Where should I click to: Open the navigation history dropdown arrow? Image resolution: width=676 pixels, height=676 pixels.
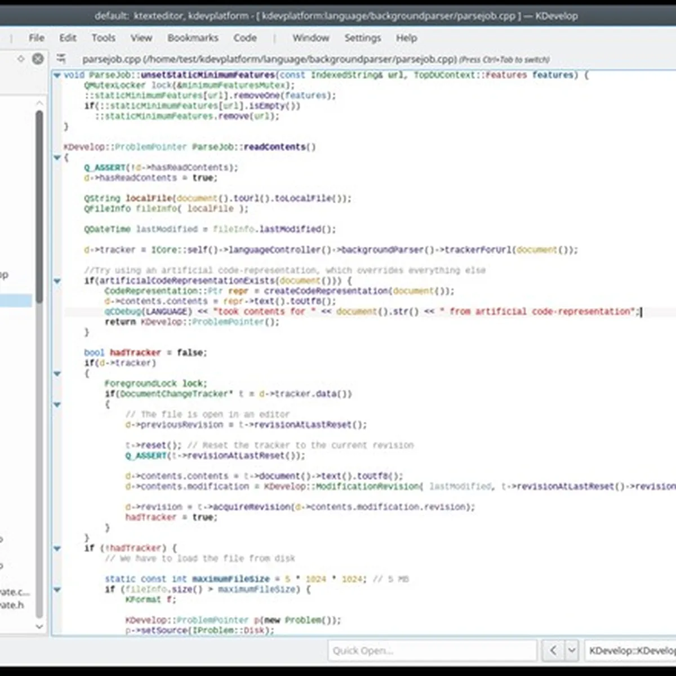572,651
